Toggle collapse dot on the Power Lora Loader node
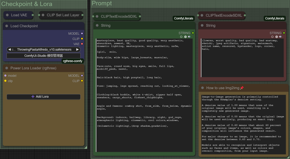Viewport: 290px width, 159px height. click(x=7, y=68)
